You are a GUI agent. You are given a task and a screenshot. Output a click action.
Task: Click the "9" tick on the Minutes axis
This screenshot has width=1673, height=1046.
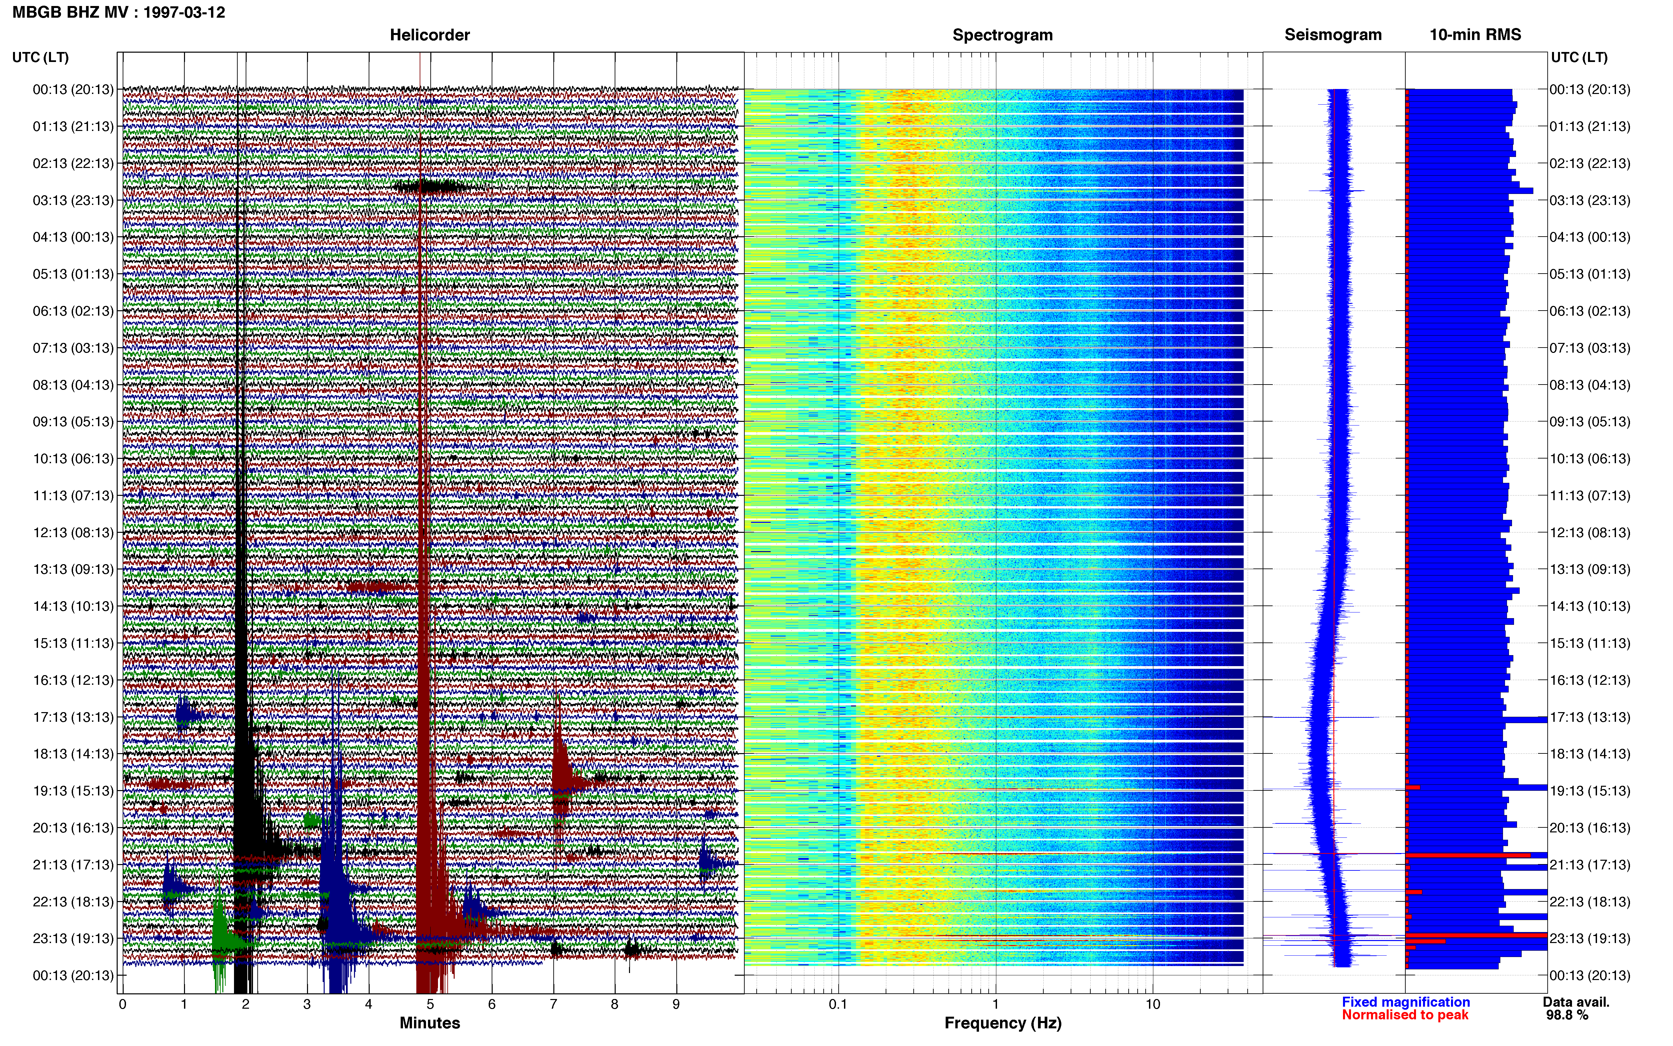coord(676,1004)
